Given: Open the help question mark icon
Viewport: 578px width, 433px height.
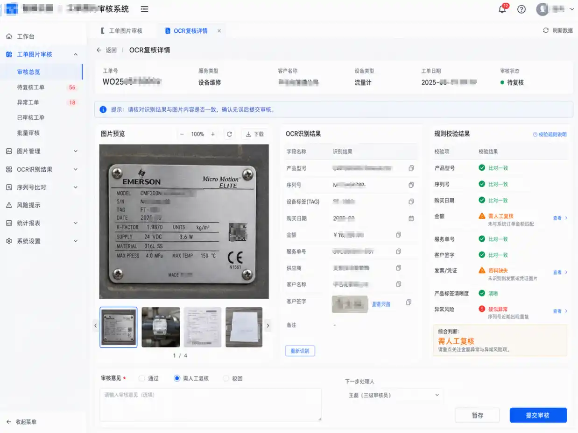Looking at the screenshot, I should coord(522,9).
